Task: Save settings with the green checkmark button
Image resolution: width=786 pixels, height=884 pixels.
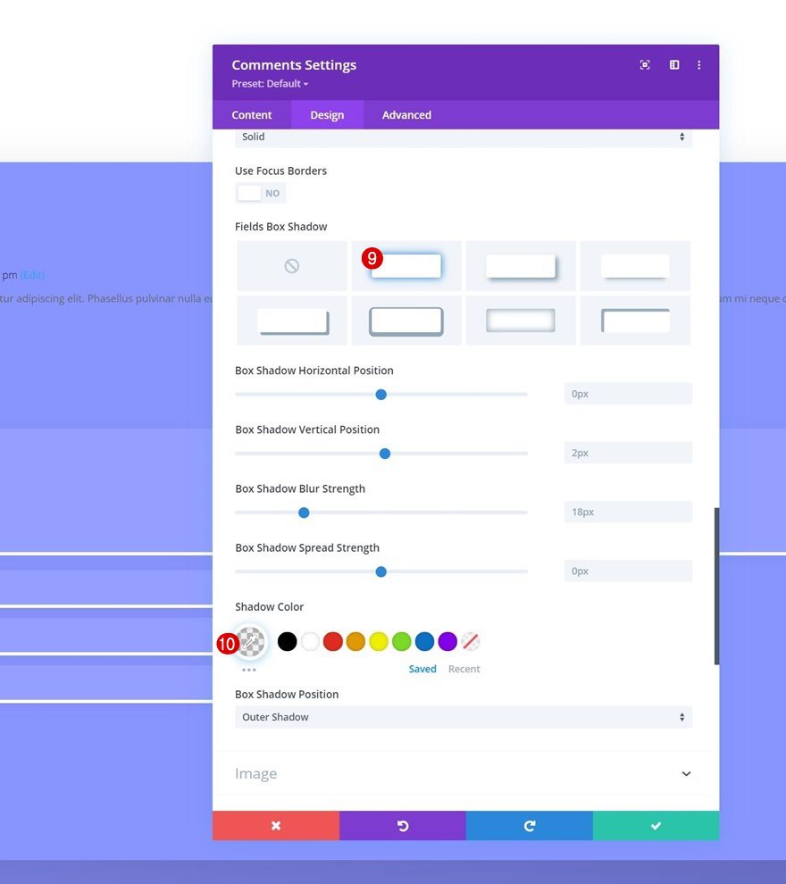Action: click(x=656, y=825)
